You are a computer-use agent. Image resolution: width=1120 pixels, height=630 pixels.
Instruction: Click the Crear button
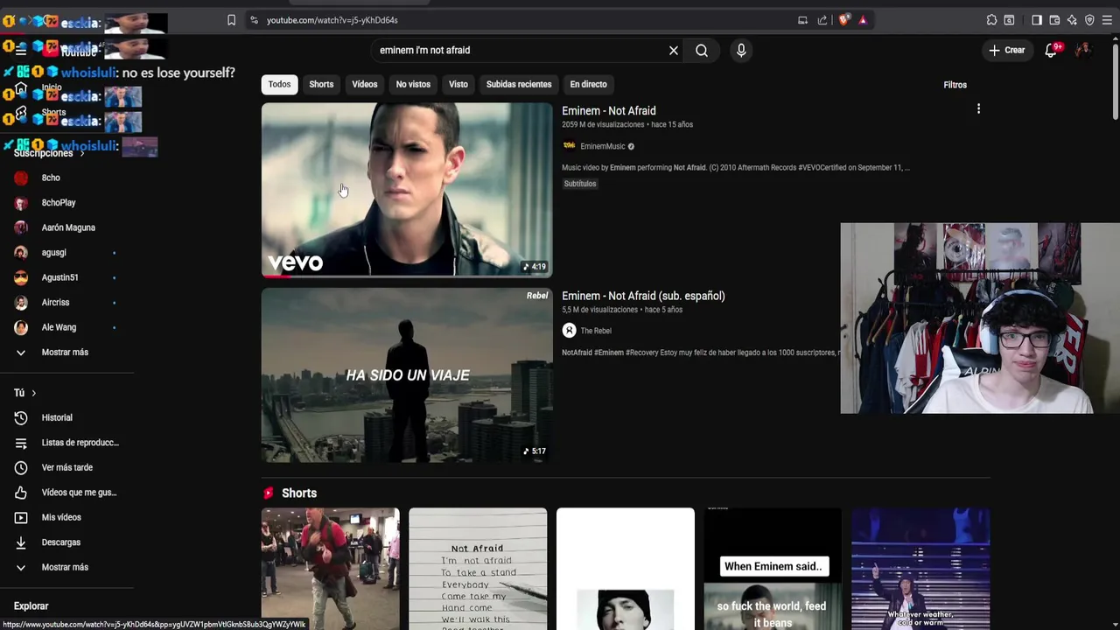pos(1006,51)
